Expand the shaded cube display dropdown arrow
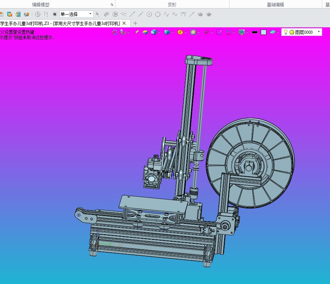This screenshot has width=330, height=284. point(159,32)
